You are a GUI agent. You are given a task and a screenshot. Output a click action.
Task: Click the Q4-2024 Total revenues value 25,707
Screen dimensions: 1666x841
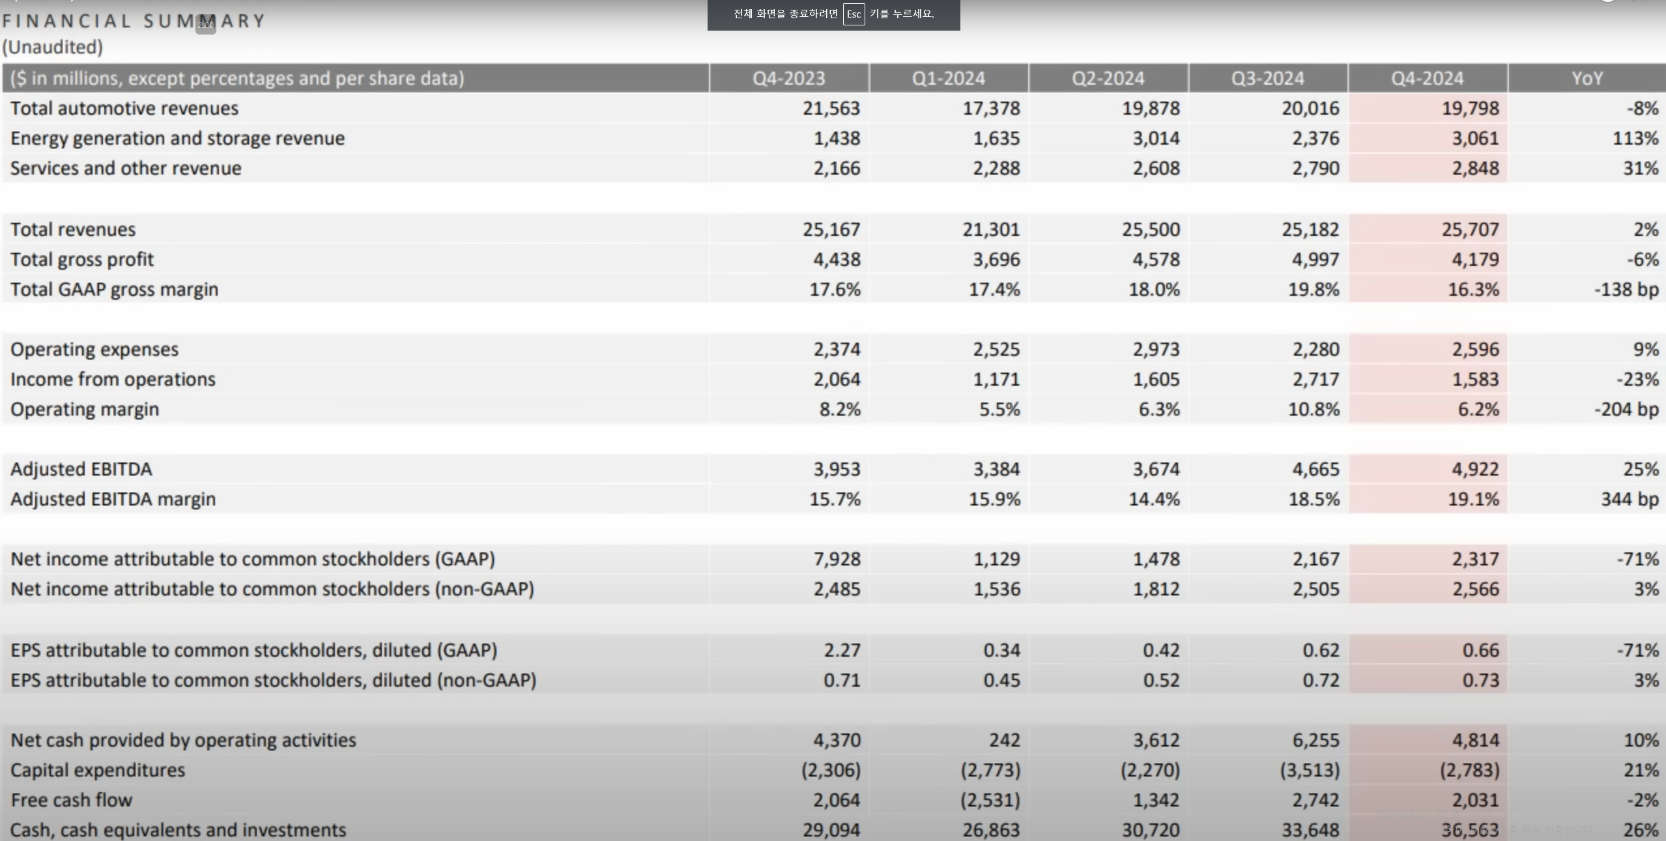tap(1470, 229)
